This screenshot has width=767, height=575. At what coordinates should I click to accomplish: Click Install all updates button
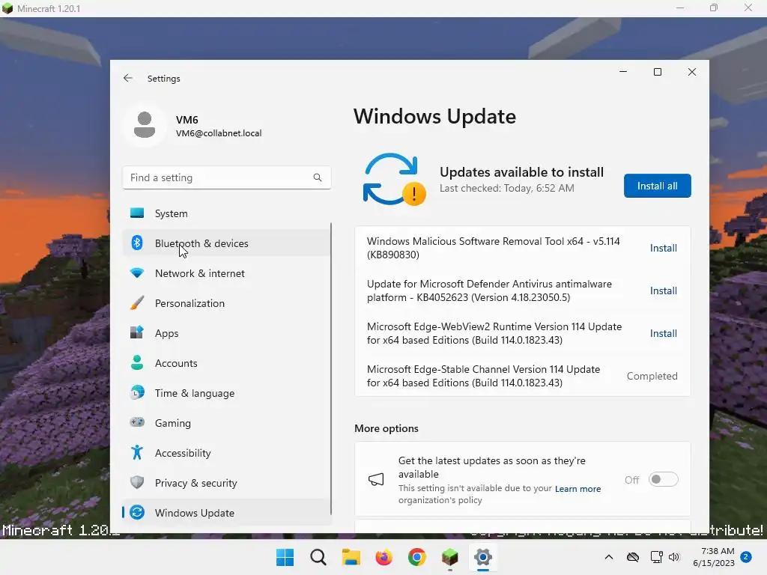click(x=657, y=186)
